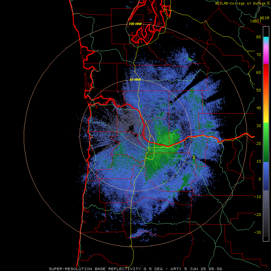Click the 50 value on the dBZ scale
This screenshot has height=271, width=271.
tap(259, 90)
